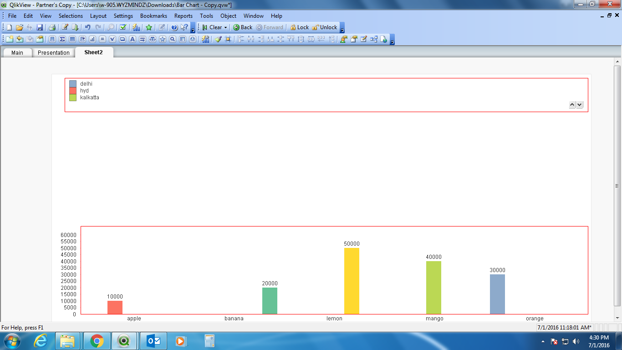
Task: Open Help Topics question mark icon
Action: (x=174, y=27)
